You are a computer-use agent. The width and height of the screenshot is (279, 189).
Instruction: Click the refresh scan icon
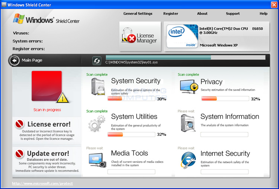point(97,61)
